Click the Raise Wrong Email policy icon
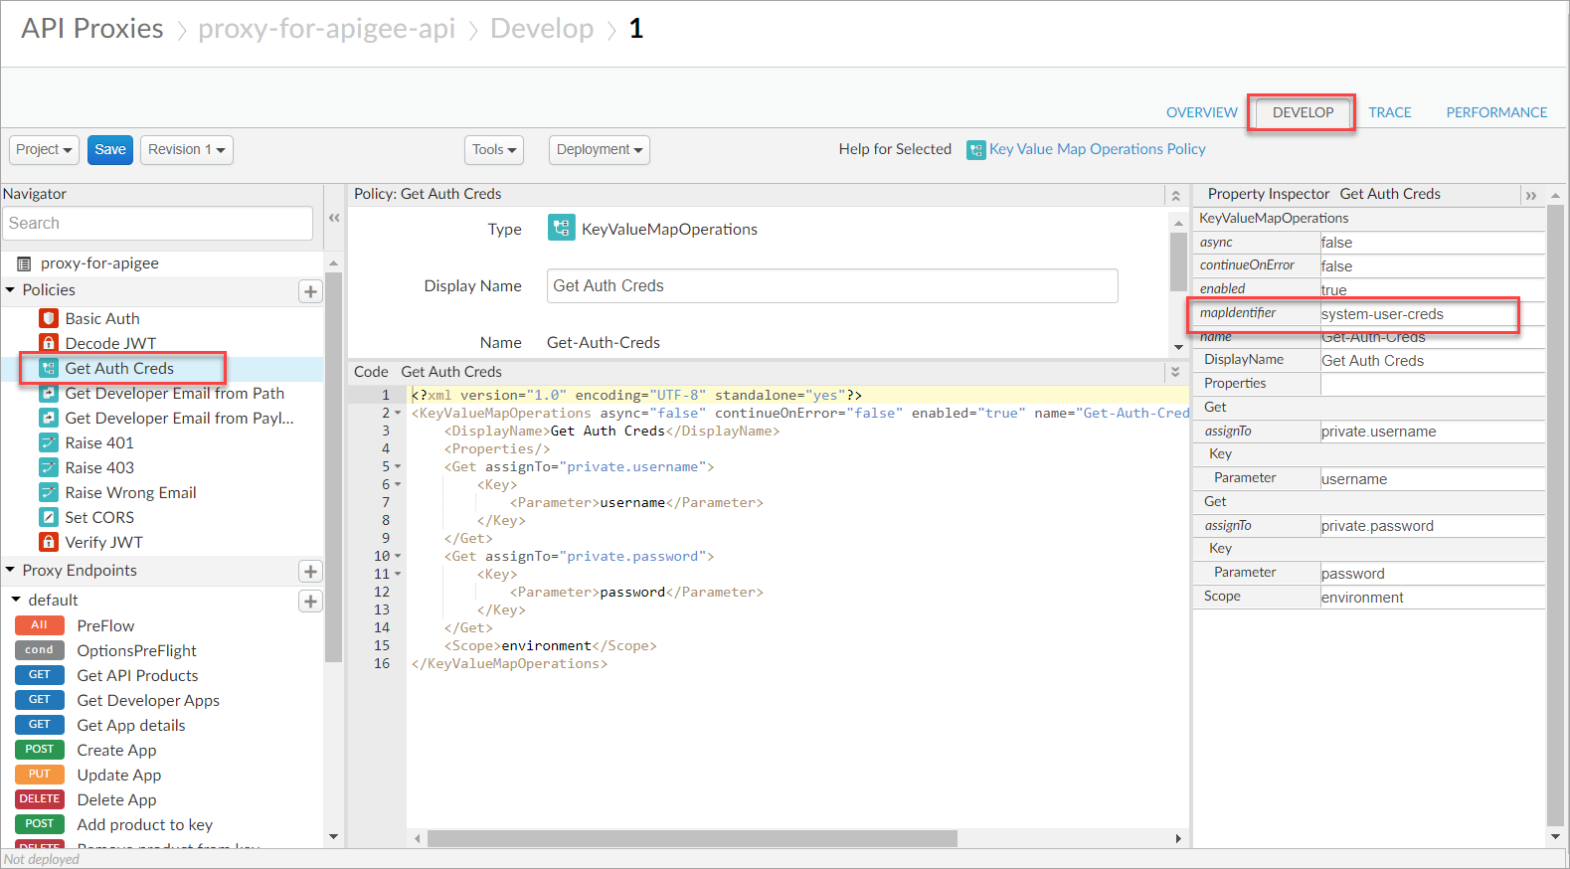 pyautogui.click(x=49, y=492)
